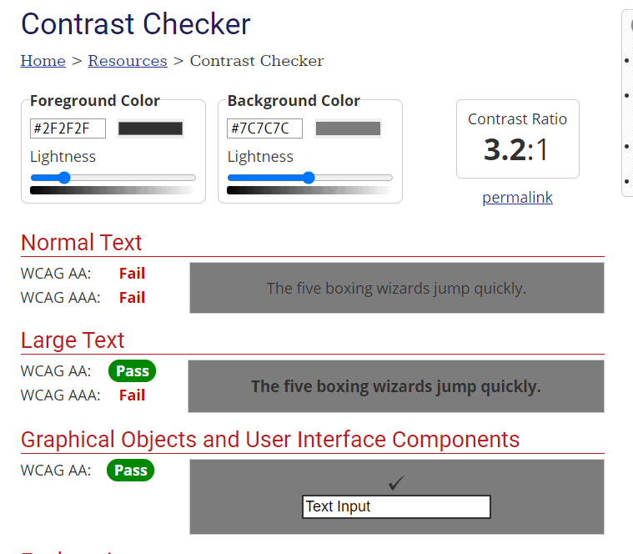Click the Large Text section heading
The image size is (633, 554).
coord(73,340)
